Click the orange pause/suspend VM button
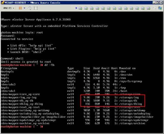Screen dimensions: 164x134 coord(20,8)
